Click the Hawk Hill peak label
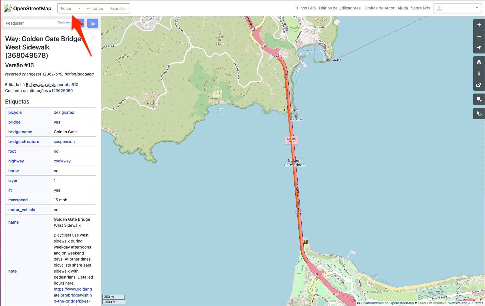This screenshot has height=306, width=485. click(153, 105)
